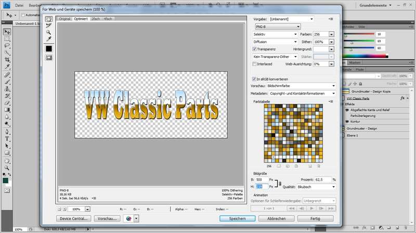Viewport: 416px width, 233px height.
Task: Toggle visibility of Abgeflachte Kante und Relief effect
Action: (347, 110)
